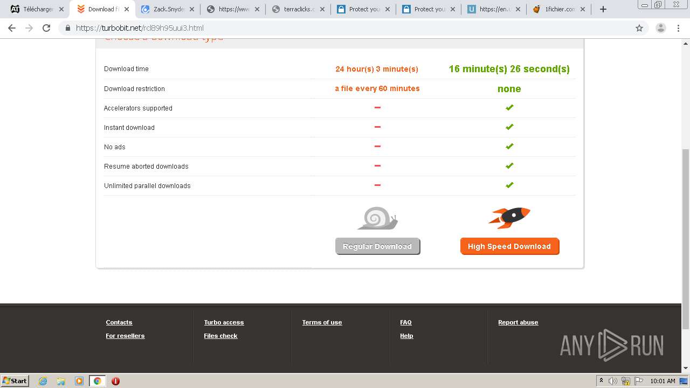Click the browser forward arrow
Viewport: 690px width, 388px height.
click(29, 28)
